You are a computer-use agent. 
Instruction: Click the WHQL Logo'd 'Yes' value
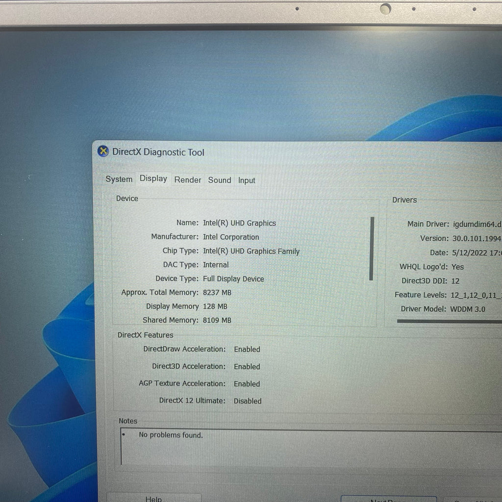[x=457, y=267]
